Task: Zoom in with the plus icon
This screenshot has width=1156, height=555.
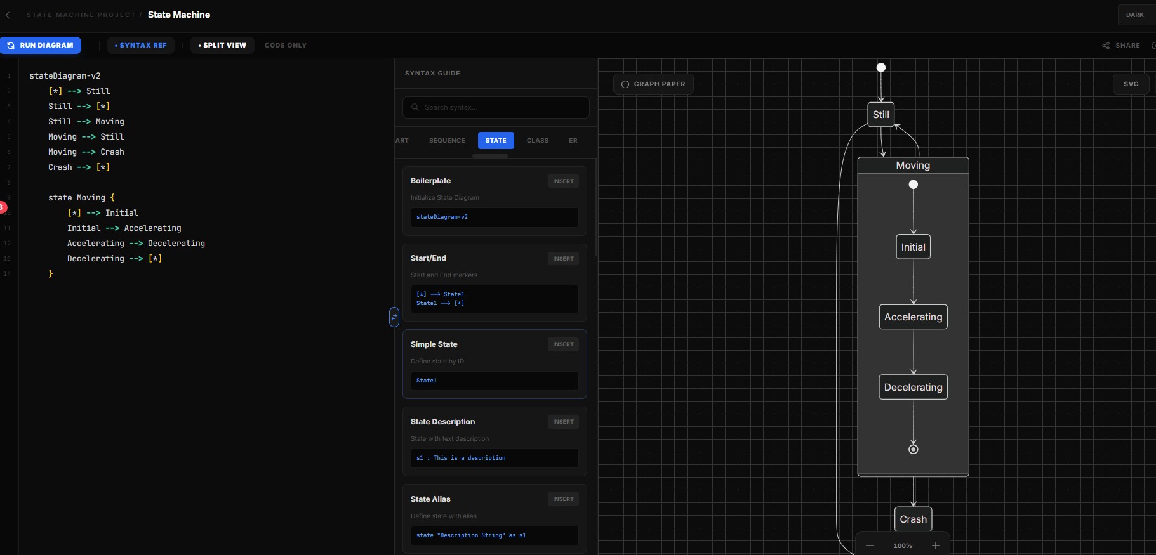Action: (x=935, y=545)
